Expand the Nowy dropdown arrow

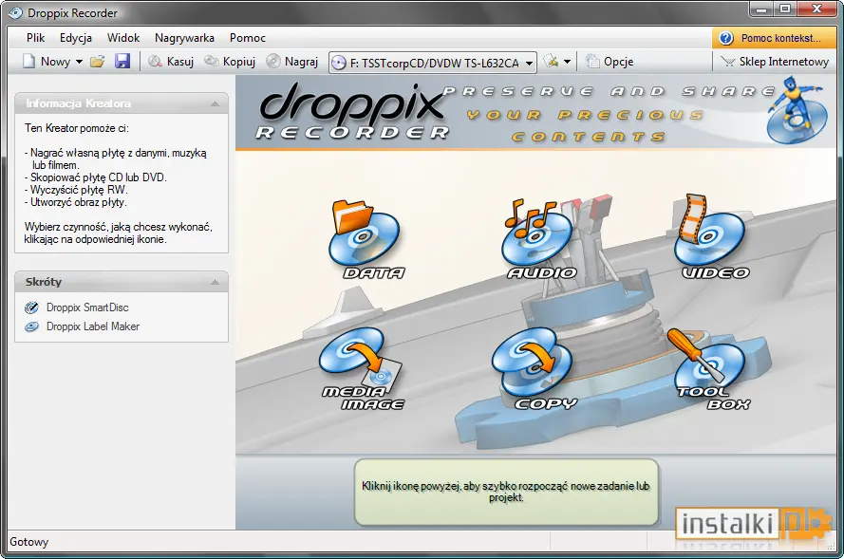(x=79, y=62)
